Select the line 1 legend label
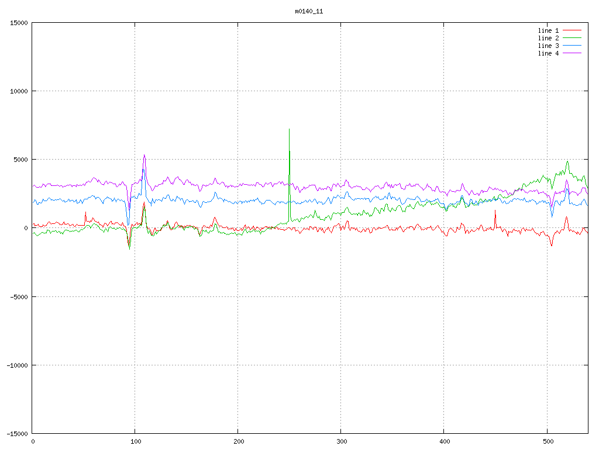The width and height of the screenshot is (599, 449). pos(548,30)
